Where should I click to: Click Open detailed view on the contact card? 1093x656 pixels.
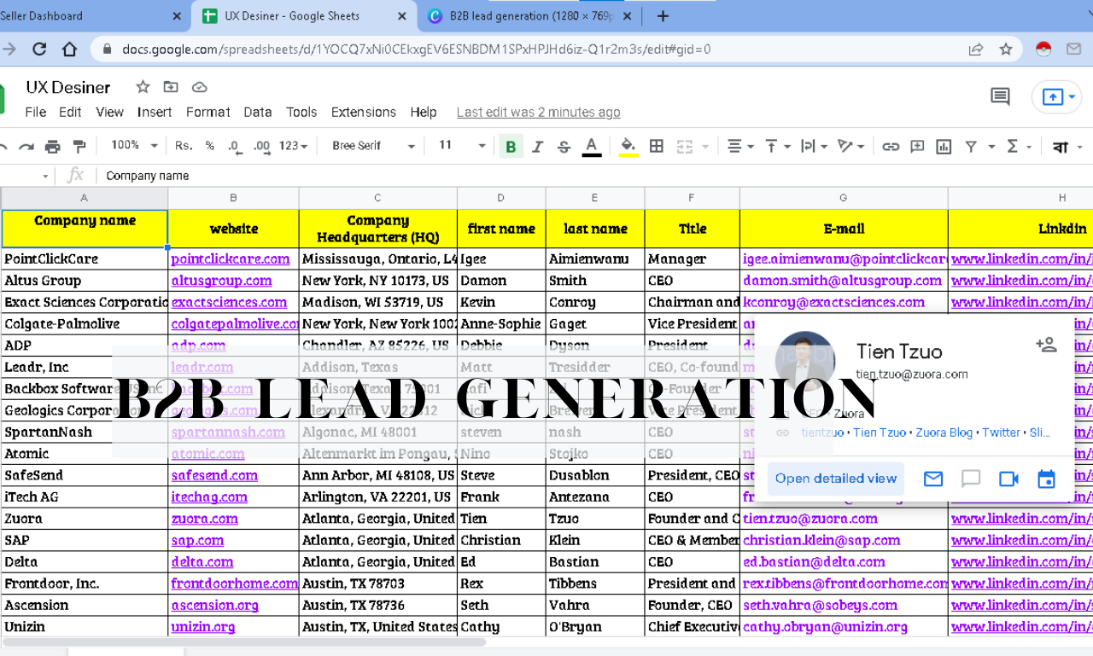pos(835,479)
